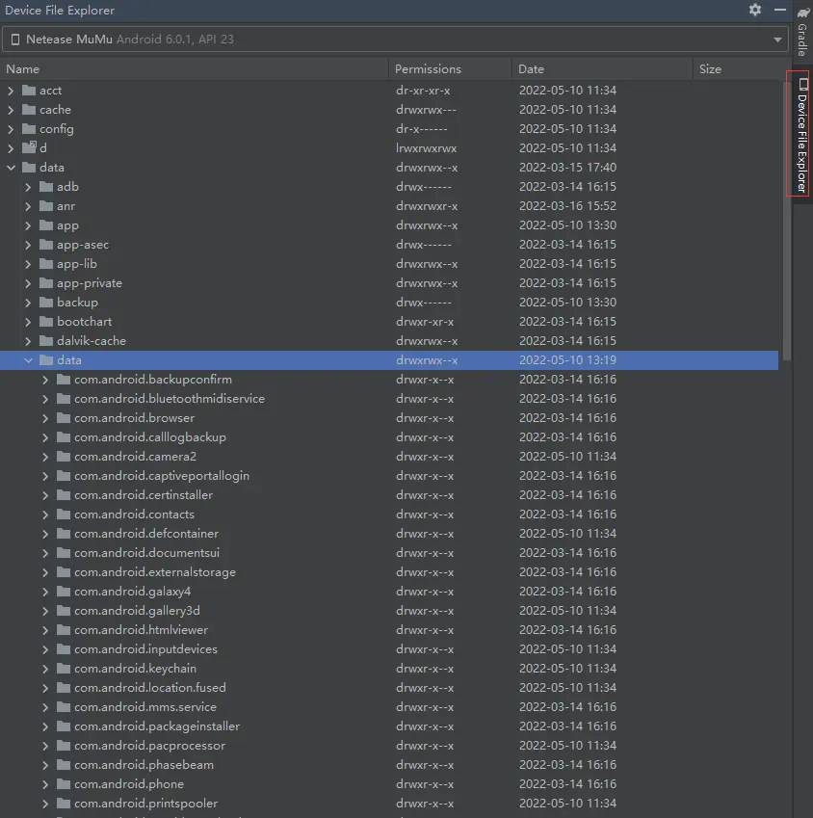Click the folder icon for dalvik-cache
Viewport: 813px width, 818px height.
pyautogui.click(x=45, y=341)
